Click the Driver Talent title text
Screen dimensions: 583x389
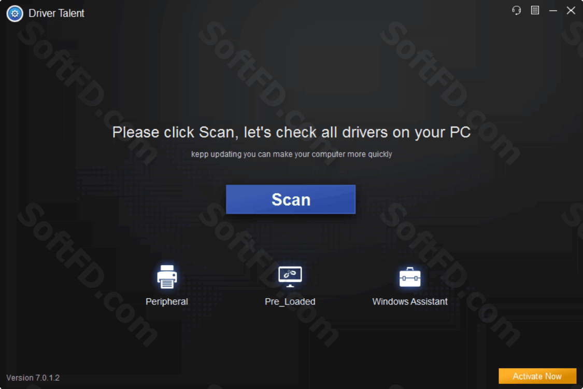(56, 13)
